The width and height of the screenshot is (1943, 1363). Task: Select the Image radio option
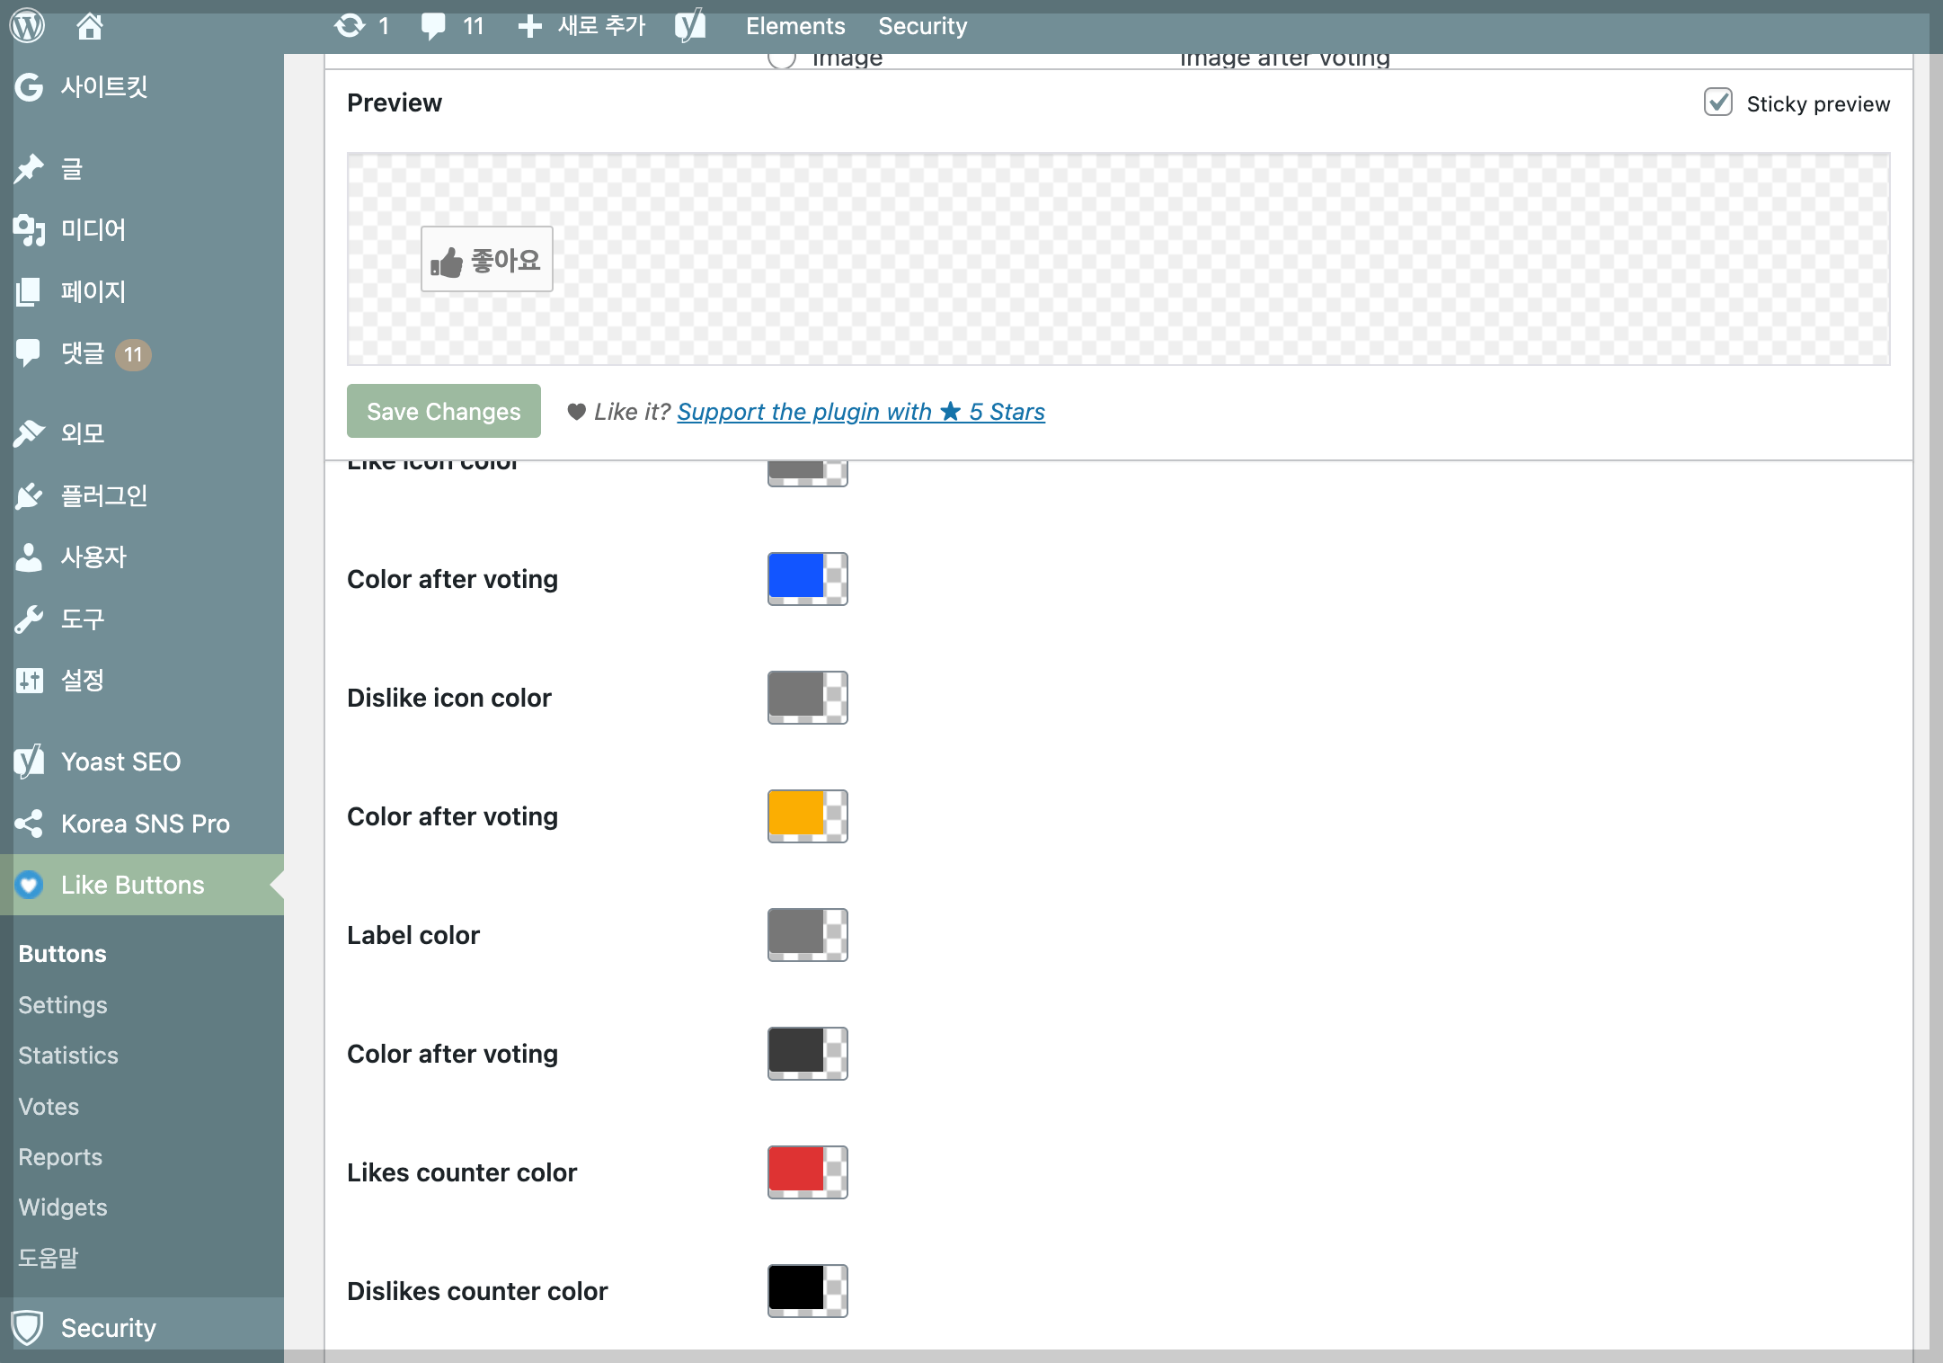[782, 58]
